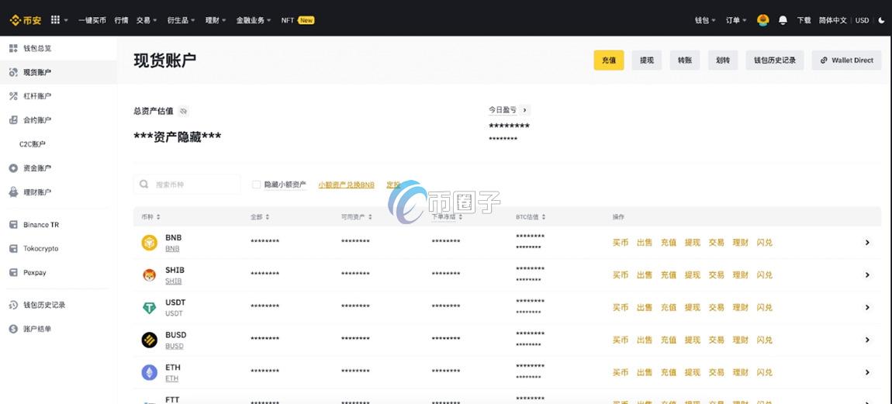Screen dimensions: 892x404
Task: Click 理财 in the ETH row
Action: click(x=741, y=372)
